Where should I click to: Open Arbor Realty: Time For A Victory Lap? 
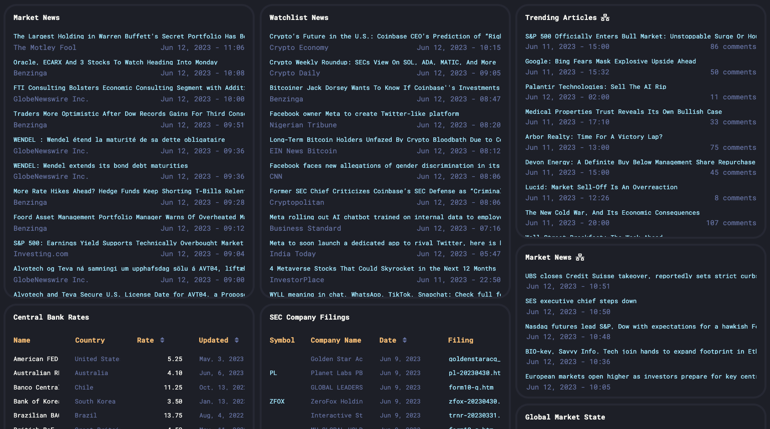594,137
